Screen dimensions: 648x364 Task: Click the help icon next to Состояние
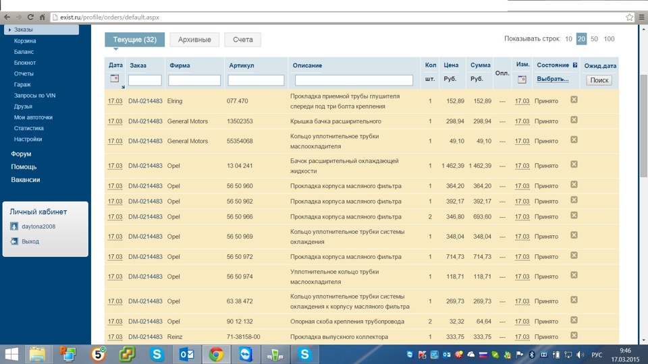(575, 65)
